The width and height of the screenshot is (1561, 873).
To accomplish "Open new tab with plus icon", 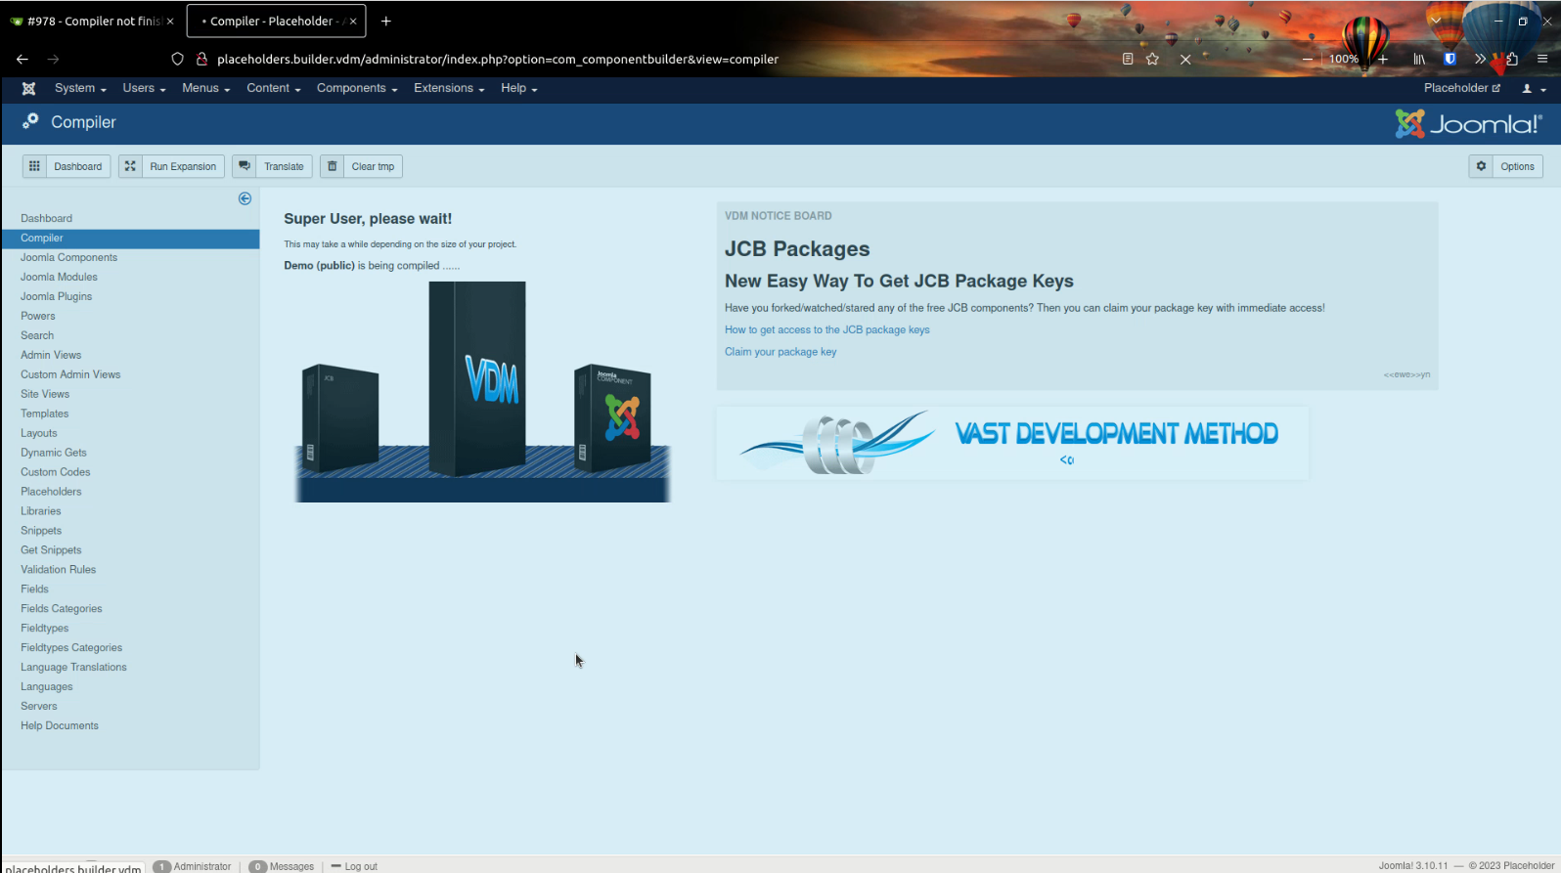I will click(386, 21).
